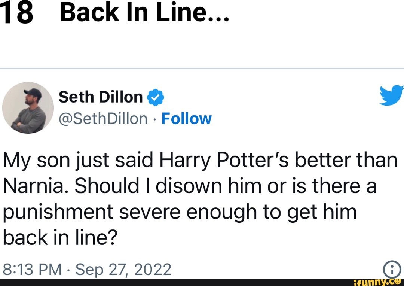Image resolution: width=404 pixels, height=286 pixels.
Task: Click the chapter number 18
Action: [18, 13]
